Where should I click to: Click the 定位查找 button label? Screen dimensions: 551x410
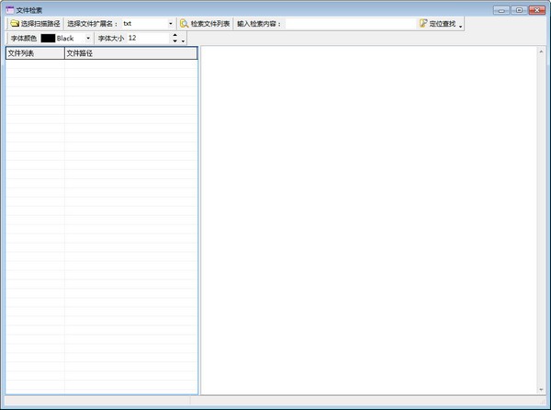pos(442,23)
